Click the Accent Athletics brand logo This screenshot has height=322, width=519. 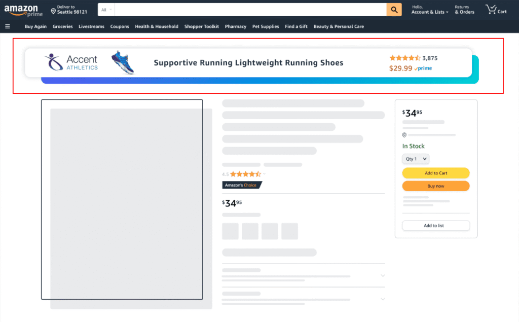[71, 62]
